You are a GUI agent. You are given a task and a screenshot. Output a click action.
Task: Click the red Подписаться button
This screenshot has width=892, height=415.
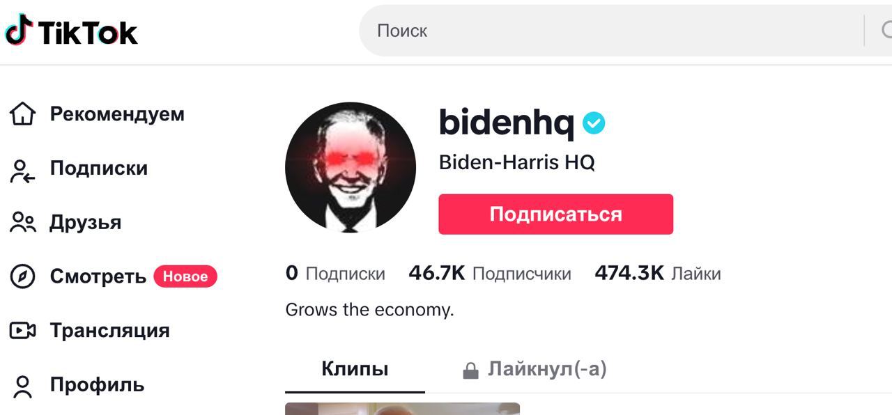coord(555,214)
